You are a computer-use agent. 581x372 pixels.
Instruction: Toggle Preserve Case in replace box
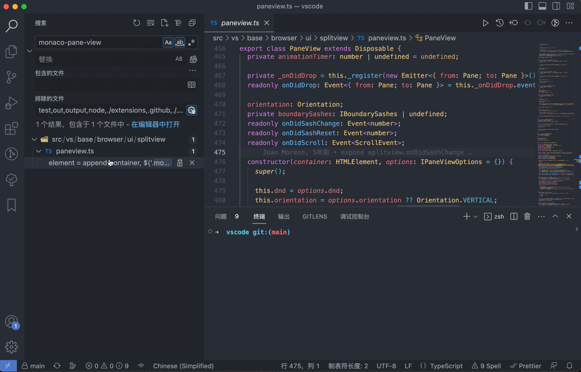click(179, 59)
